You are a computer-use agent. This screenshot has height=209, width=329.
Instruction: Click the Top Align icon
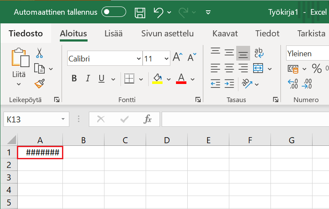(x=215, y=51)
